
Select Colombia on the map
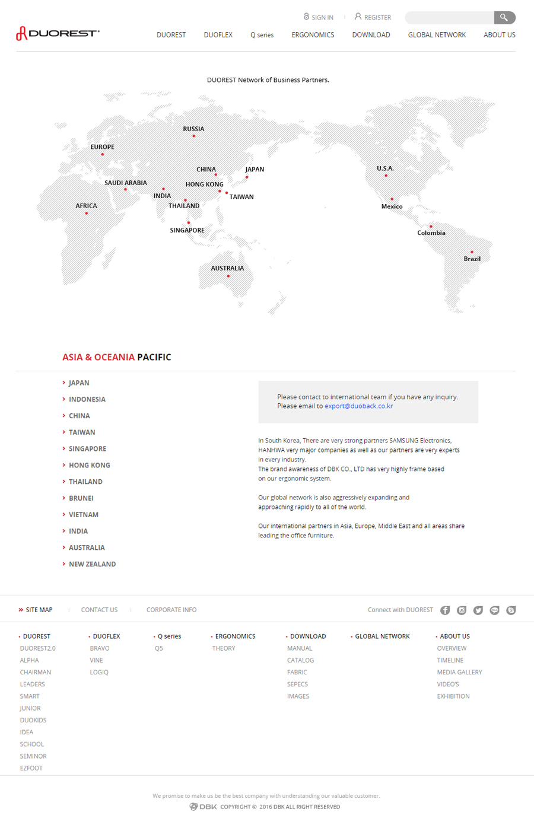431,233
